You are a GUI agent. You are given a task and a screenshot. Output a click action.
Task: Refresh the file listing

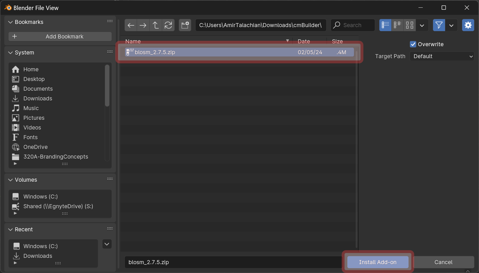(x=168, y=25)
